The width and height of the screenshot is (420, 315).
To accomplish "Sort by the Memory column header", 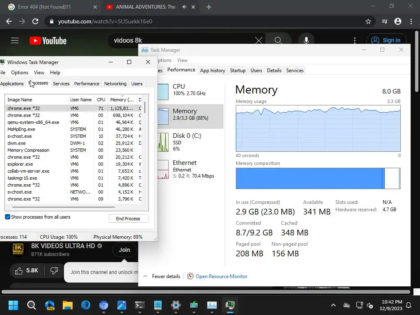I will click(x=122, y=100).
